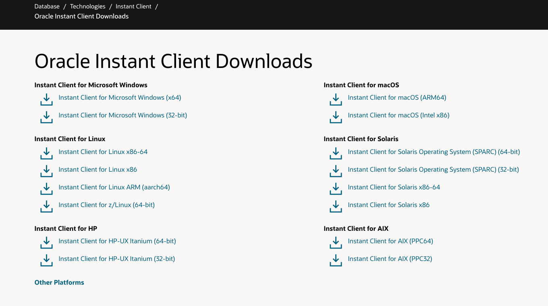Click download icon beside Instant Client for Linux x86
Screen dimensions: 548x306
(x=46, y=171)
